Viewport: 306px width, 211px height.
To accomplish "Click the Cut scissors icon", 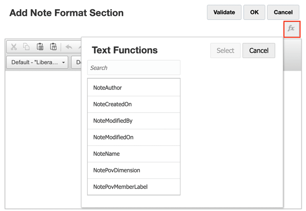I will [14, 47].
